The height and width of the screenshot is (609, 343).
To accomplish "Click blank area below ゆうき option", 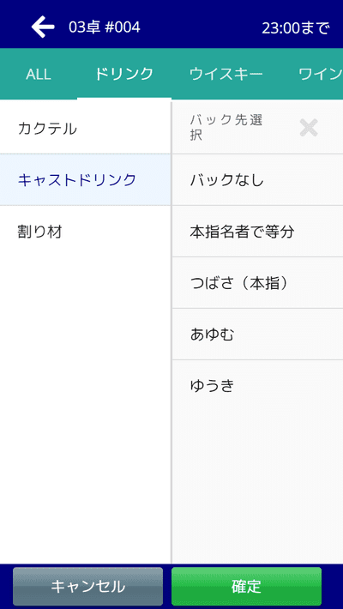I will click(x=257, y=487).
